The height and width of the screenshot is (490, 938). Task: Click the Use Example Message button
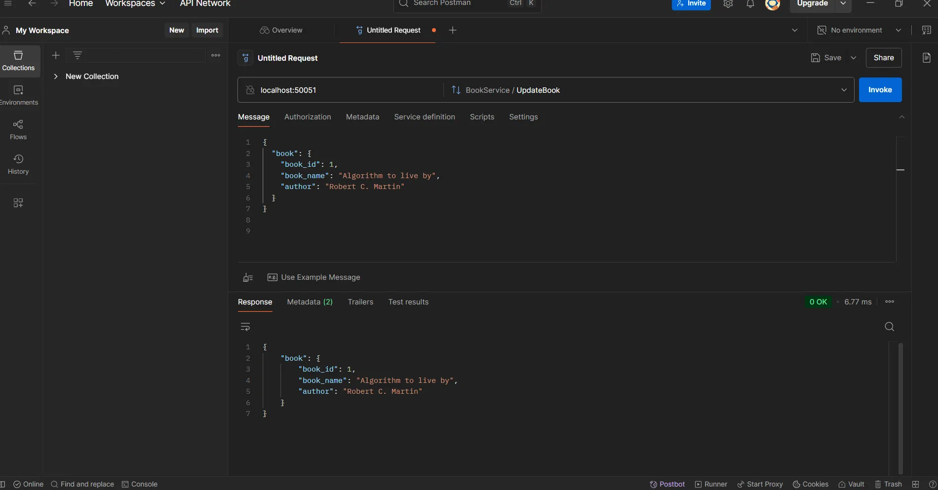314,277
